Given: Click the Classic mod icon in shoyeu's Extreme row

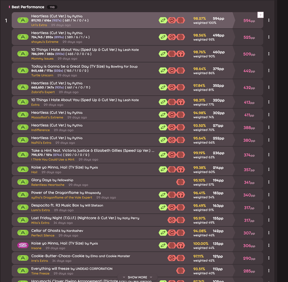Looking at the screenshot, I should pyautogui.click(x=163, y=37).
